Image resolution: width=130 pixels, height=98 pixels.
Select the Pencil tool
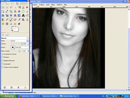coord(7,20)
